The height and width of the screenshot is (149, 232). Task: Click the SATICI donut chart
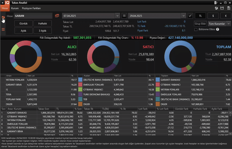coord(103,57)
